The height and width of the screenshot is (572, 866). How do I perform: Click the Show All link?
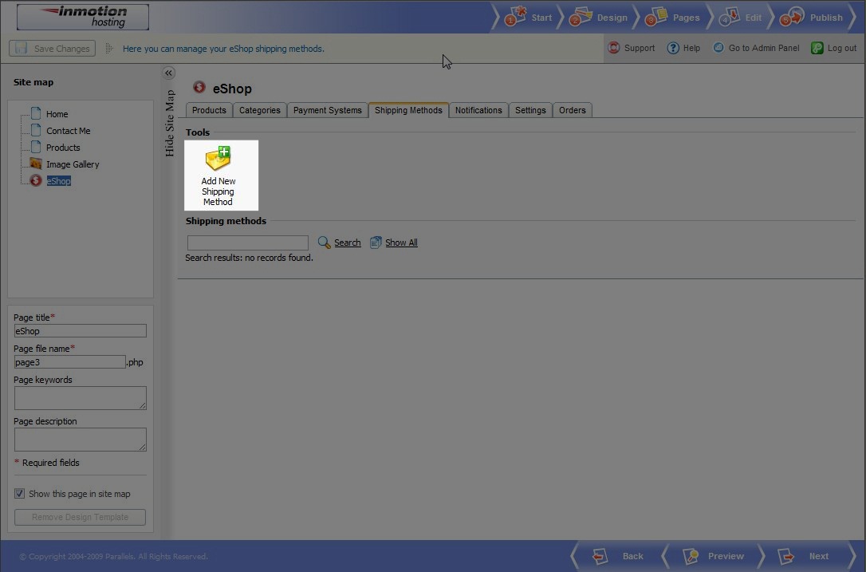(x=401, y=243)
